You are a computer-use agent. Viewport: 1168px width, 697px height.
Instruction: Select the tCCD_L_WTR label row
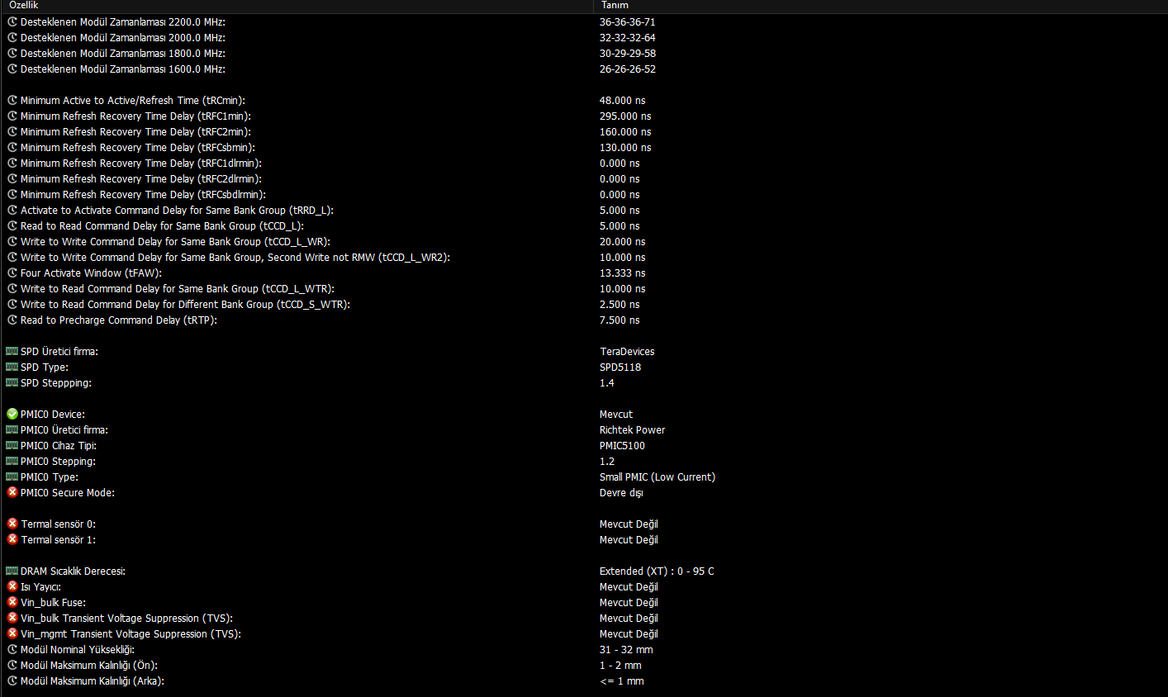click(178, 289)
